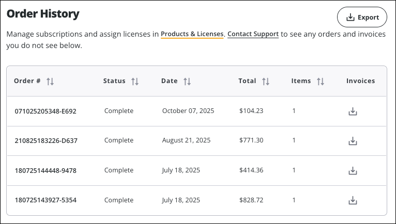The width and height of the screenshot is (396, 224).
Task: Open order 180725143927-5354
Action: pyautogui.click(x=45, y=200)
